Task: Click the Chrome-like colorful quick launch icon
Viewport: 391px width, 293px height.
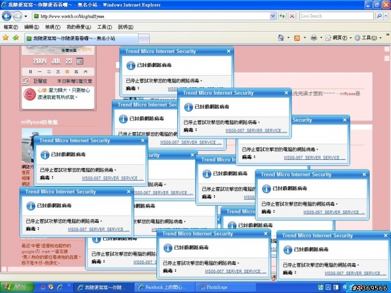Action: point(51,288)
